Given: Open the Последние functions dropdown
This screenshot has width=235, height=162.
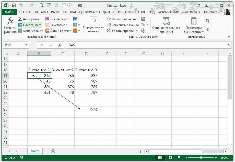Looking at the screenshot, I should pyautogui.click(x=30, y=25).
